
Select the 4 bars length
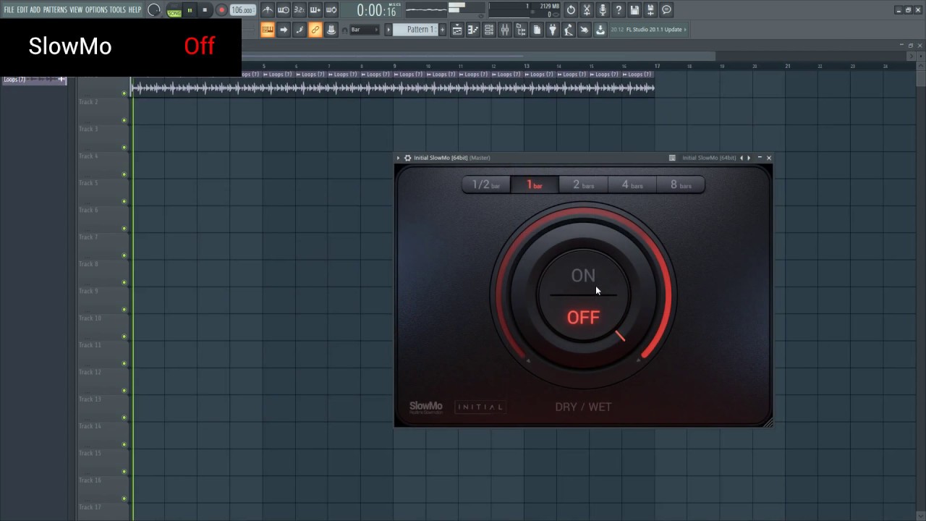pos(632,185)
